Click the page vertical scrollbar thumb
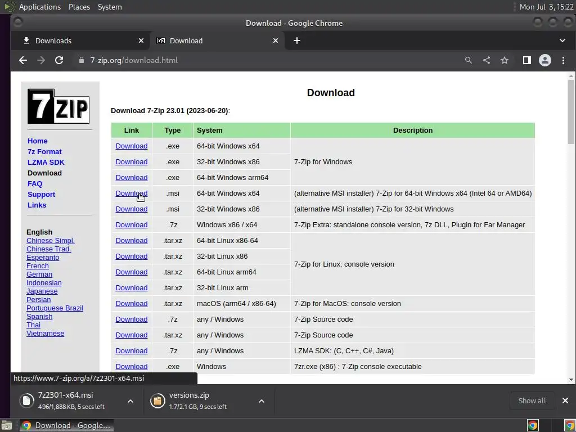 [570, 112]
